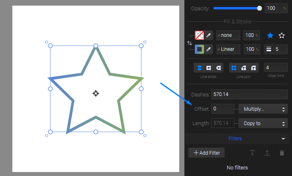The height and width of the screenshot is (176, 292).
Task: Click the star's center rotation pivot
Action: [x=96, y=93]
